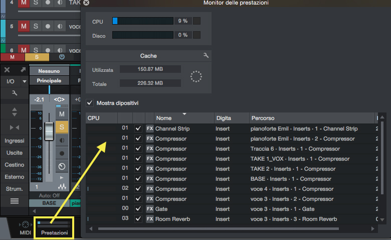Screen dimensions: 391x240
Task: Open the Cache settings wrench icon
Action: 206,56
